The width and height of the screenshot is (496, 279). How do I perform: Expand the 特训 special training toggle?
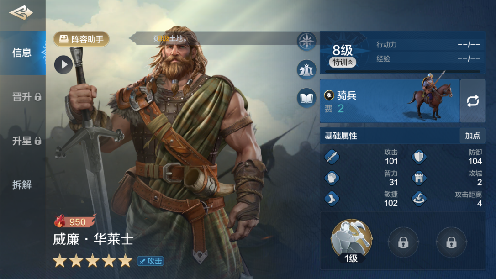pos(343,62)
